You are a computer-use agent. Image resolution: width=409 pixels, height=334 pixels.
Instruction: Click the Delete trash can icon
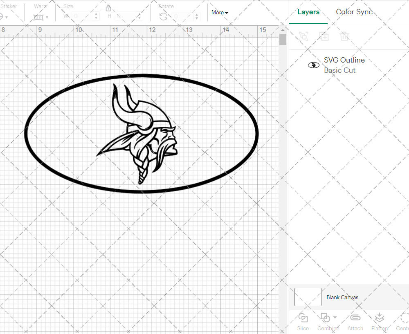tap(344, 36)
